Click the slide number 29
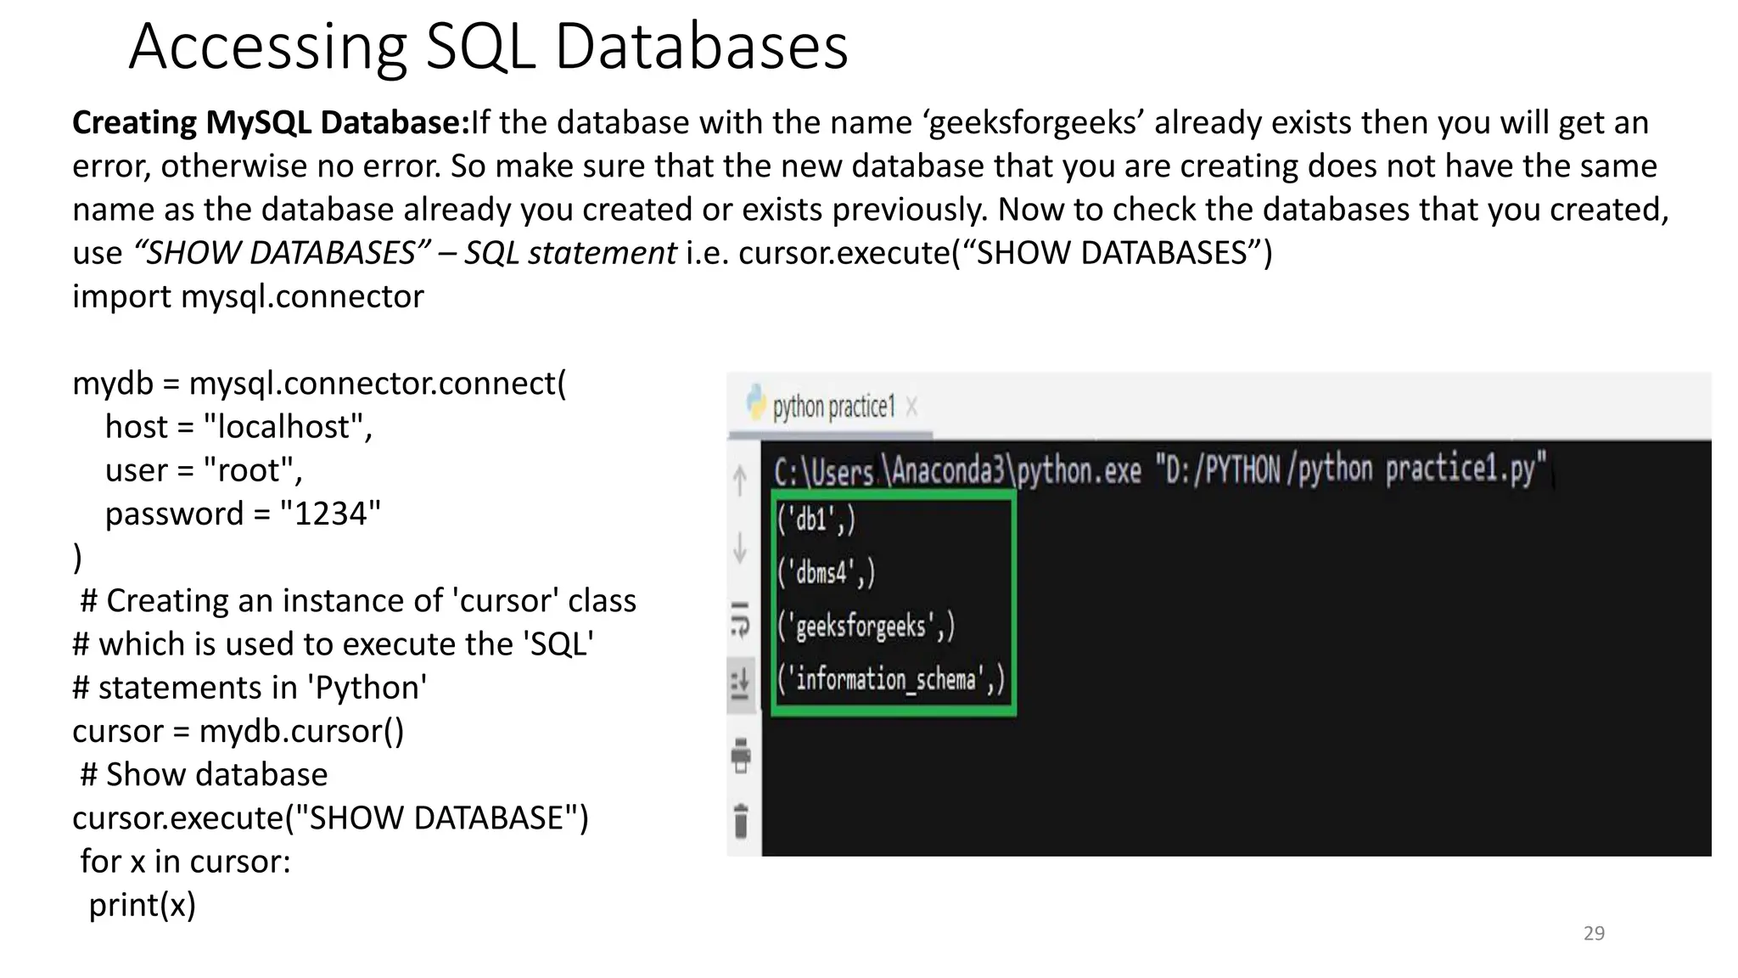 1594,933
